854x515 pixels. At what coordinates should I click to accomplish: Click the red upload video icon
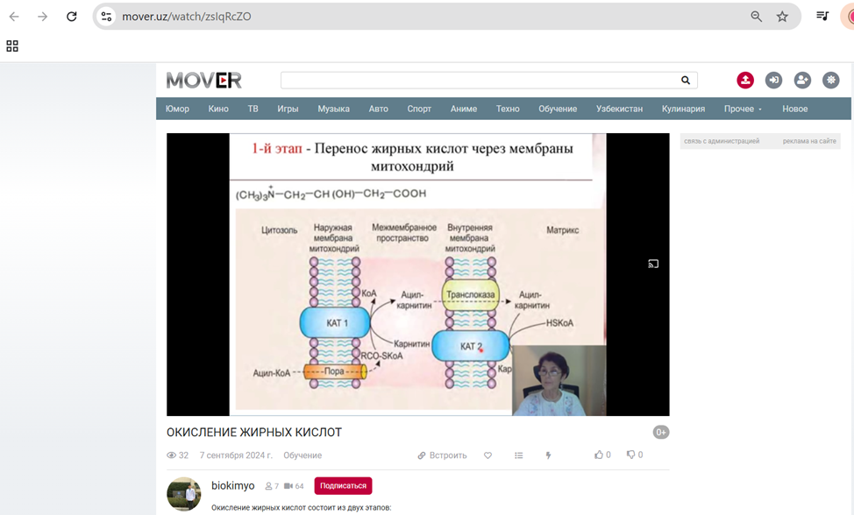[744, 81]
